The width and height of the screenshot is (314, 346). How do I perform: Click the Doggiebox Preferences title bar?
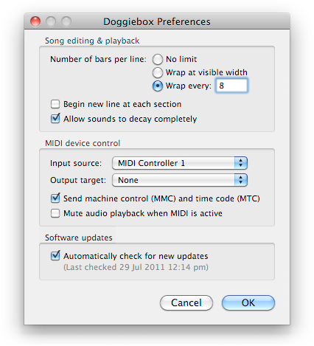pyautogui.click(x=157, y=21)
